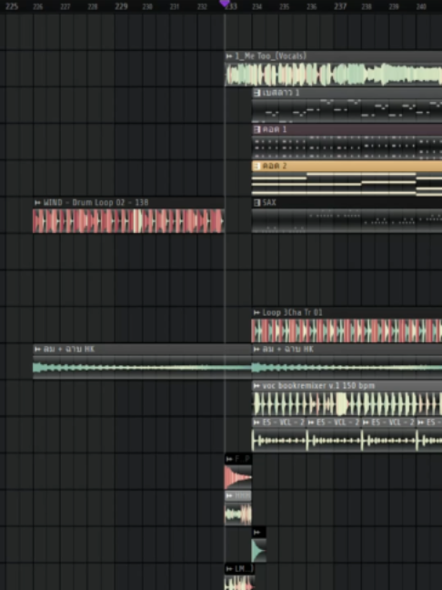The height and width of the screenshot is (590, 442).
Task: Open icon of cut-off ES clip at bar 240
Action: pyautogui.click(x=421, y=422)
